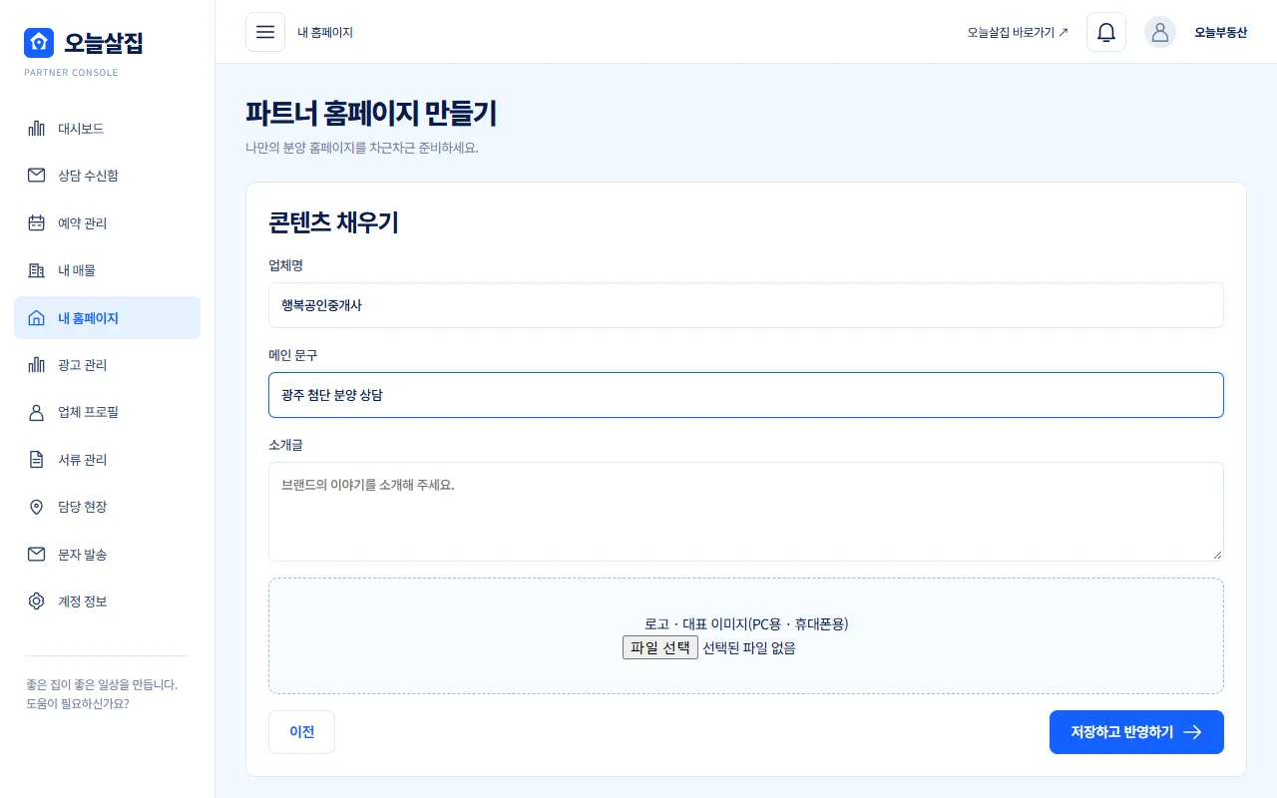
Task: Open 계정 정보 label in sidebar
Action: [x=83, y=601]
